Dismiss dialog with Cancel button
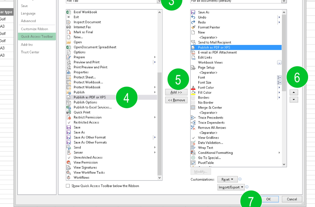The height and width of the screenshot is (207, 315). coord(292,199)
